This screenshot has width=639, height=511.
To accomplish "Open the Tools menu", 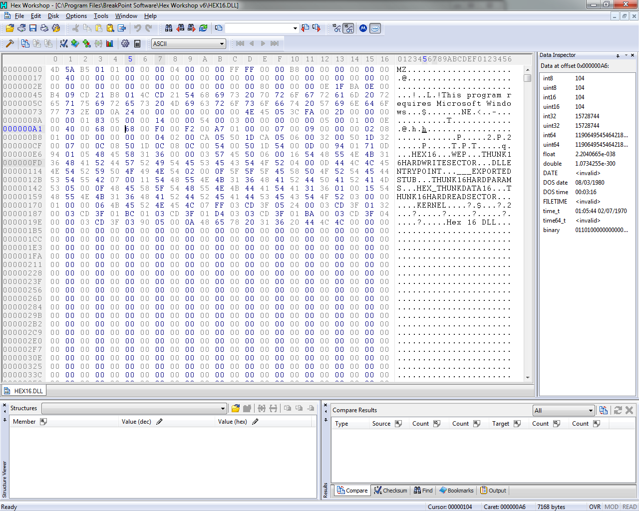I will [x=101, y=16].
